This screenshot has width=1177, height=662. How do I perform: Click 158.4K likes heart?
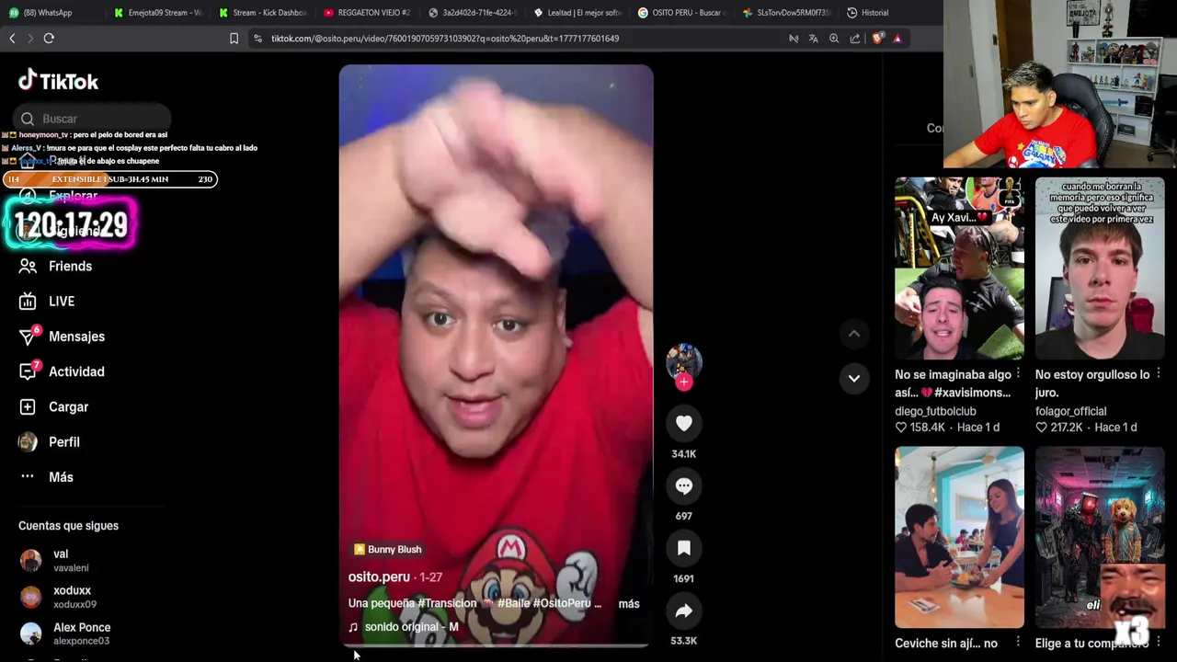click(x=901, y=428)
